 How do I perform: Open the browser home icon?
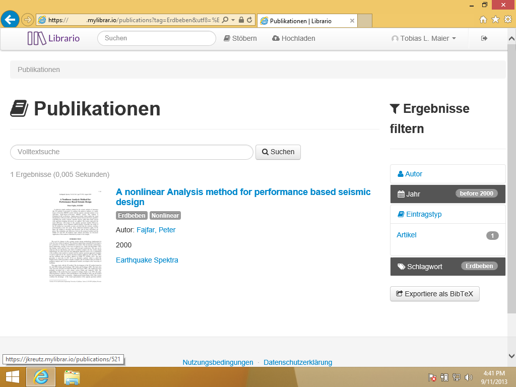coord(483,20)
